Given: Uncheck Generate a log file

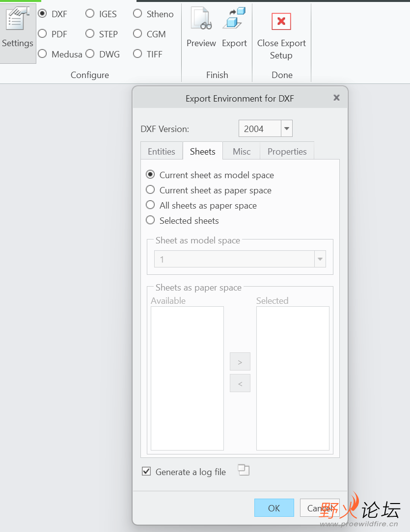Looking at the screenshot, I should tap(146, 472).
